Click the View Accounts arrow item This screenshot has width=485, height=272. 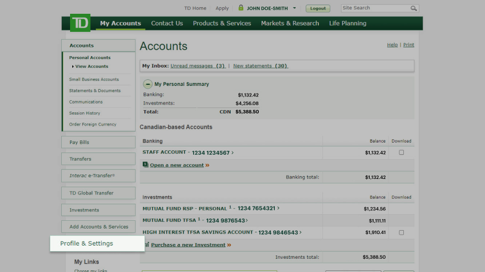point(90,67)
